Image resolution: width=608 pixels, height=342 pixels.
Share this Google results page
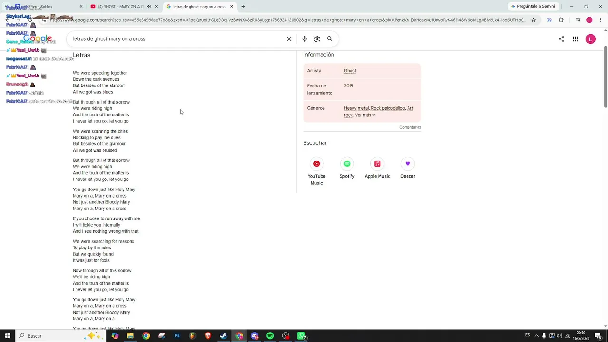point(561,39)
